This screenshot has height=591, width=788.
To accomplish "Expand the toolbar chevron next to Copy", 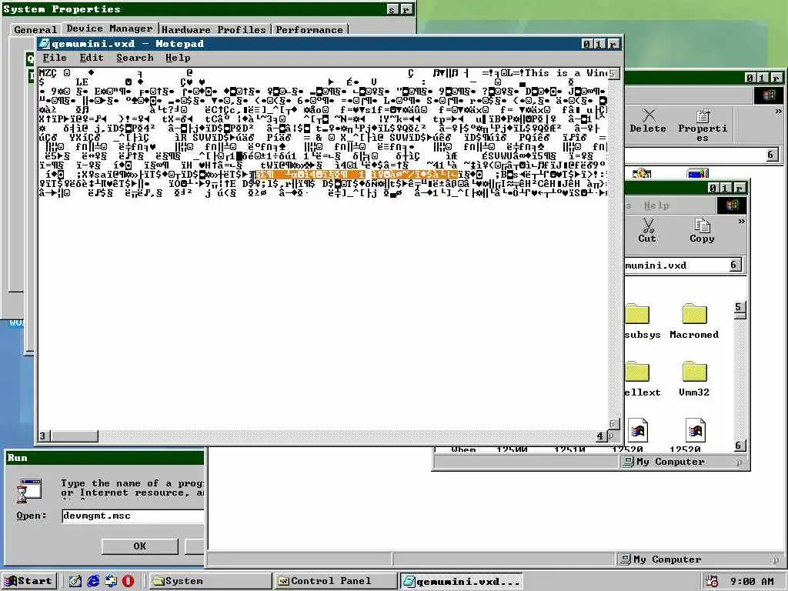I will [741, 221].
